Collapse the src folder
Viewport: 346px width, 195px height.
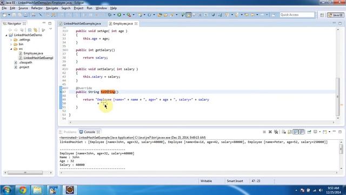click(x=11, y=49)
